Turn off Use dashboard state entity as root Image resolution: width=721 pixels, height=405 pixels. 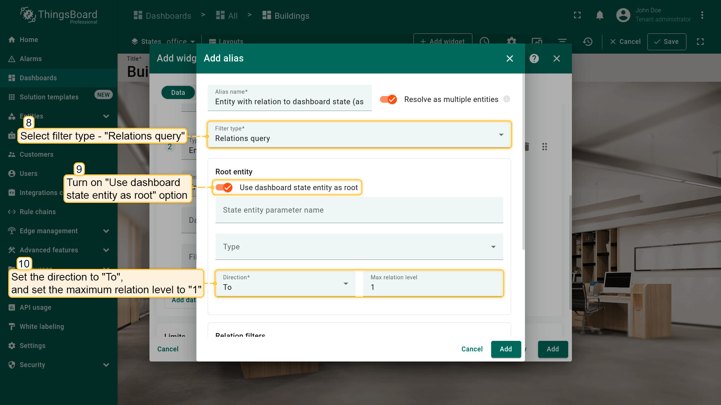[224, 187]
